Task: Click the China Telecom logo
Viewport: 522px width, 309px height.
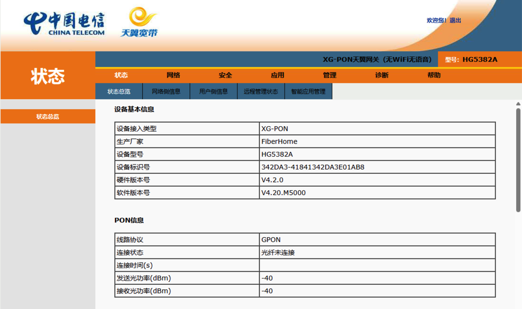Action: (x=64, y=24)
